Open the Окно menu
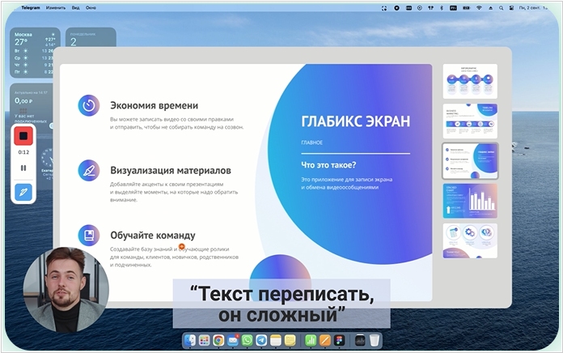Image resolution: width=563 pixels, height=353 pixels. click(x=91, y=7)
